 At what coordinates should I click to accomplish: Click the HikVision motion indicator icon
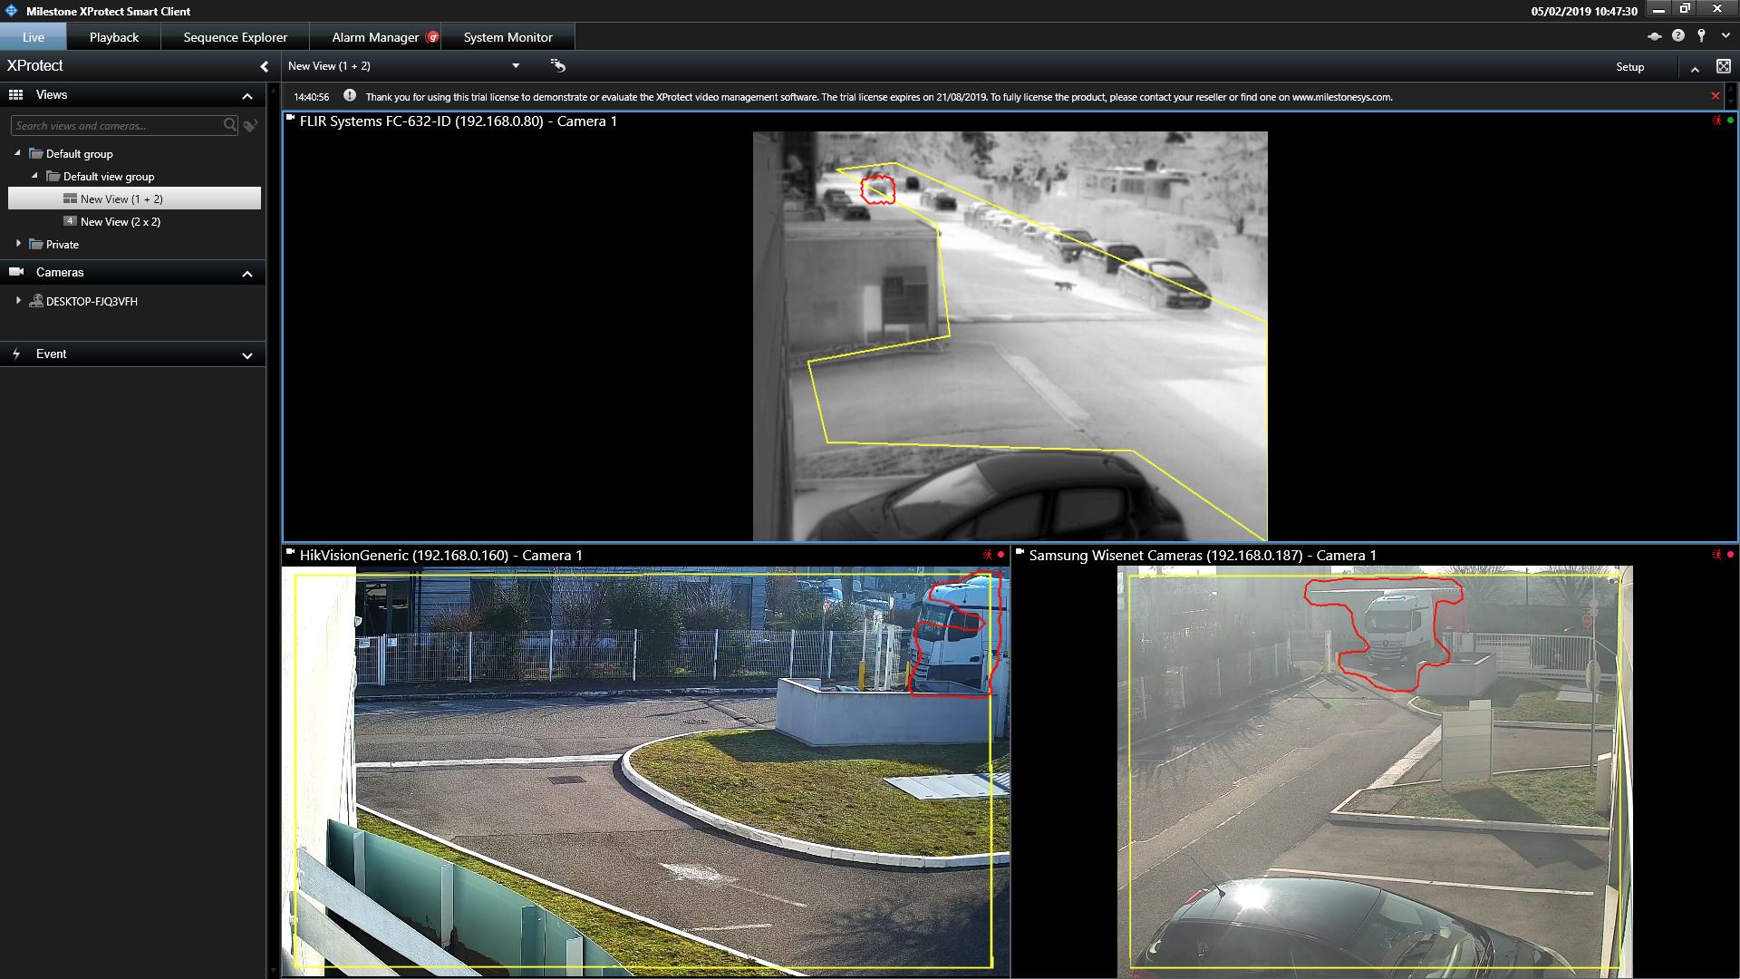[987, 555]
